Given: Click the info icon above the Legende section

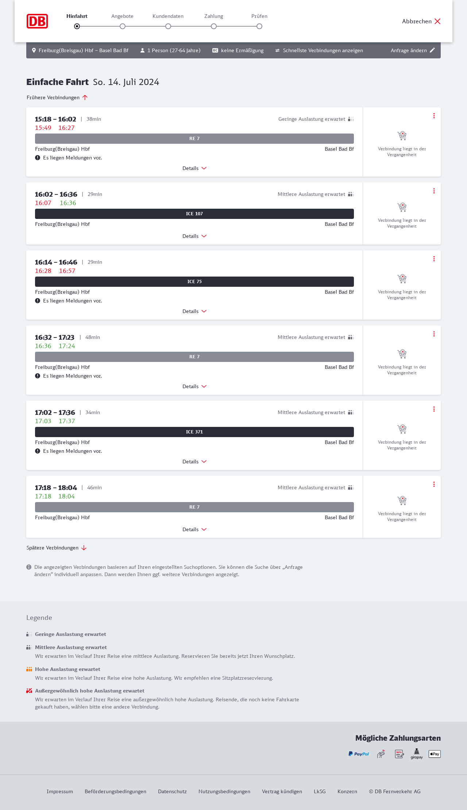Looking at the screenshot, I should coord(29,567).
